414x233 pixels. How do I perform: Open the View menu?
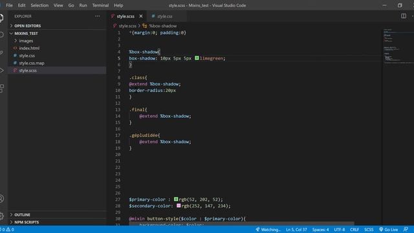[x=58, y=5]
